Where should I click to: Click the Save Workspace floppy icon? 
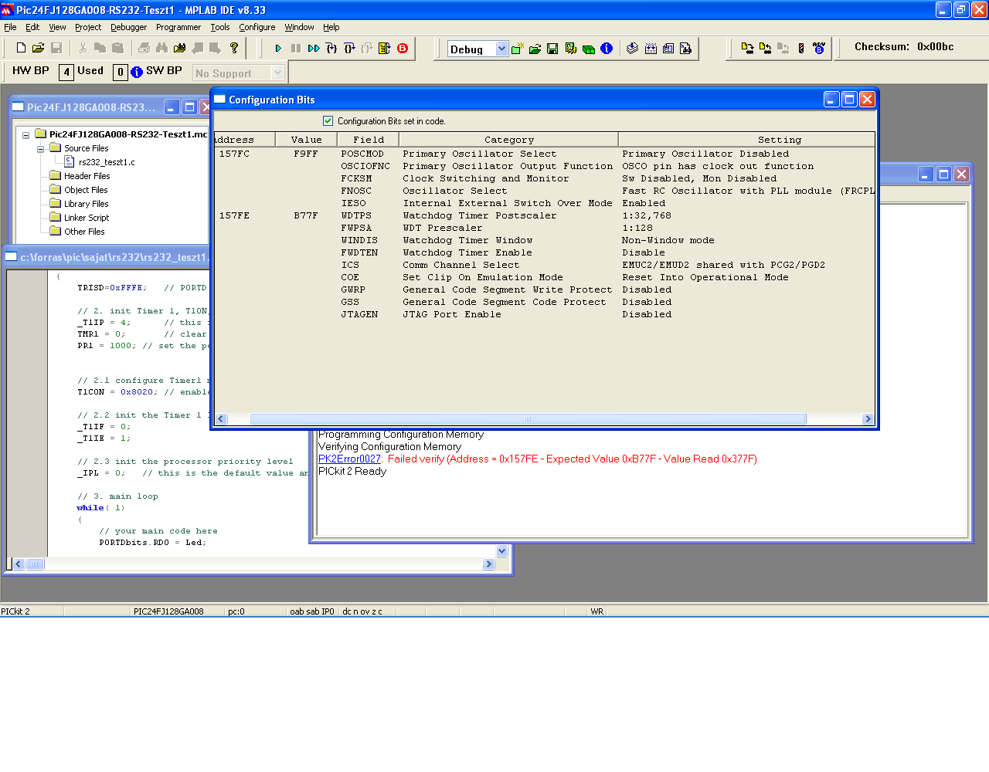[x=552, y=49]
